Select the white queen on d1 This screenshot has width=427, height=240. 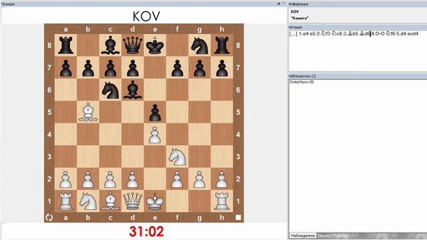point(133,201)
